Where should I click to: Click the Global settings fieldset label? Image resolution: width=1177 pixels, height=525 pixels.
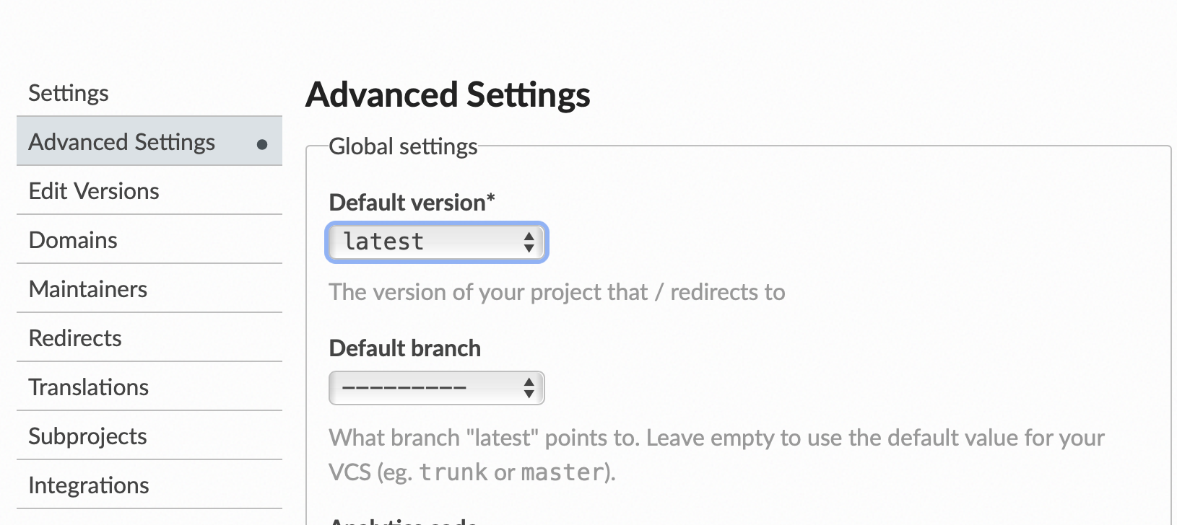coord(403,146)
